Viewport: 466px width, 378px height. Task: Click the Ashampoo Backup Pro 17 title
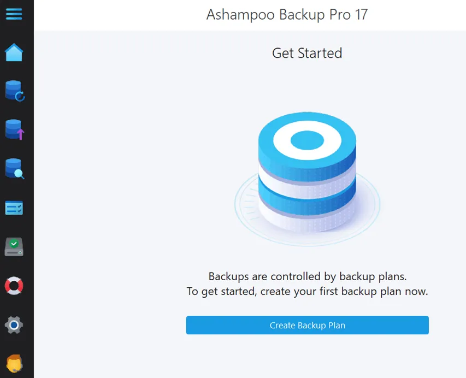click(288, 15)
